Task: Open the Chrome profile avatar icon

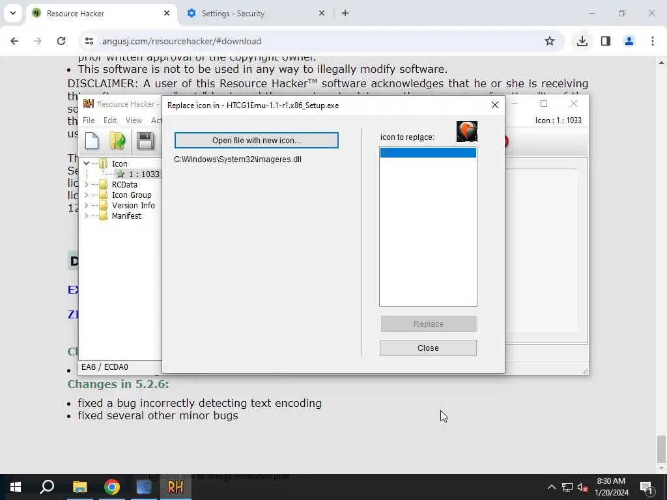Action: 629,41
